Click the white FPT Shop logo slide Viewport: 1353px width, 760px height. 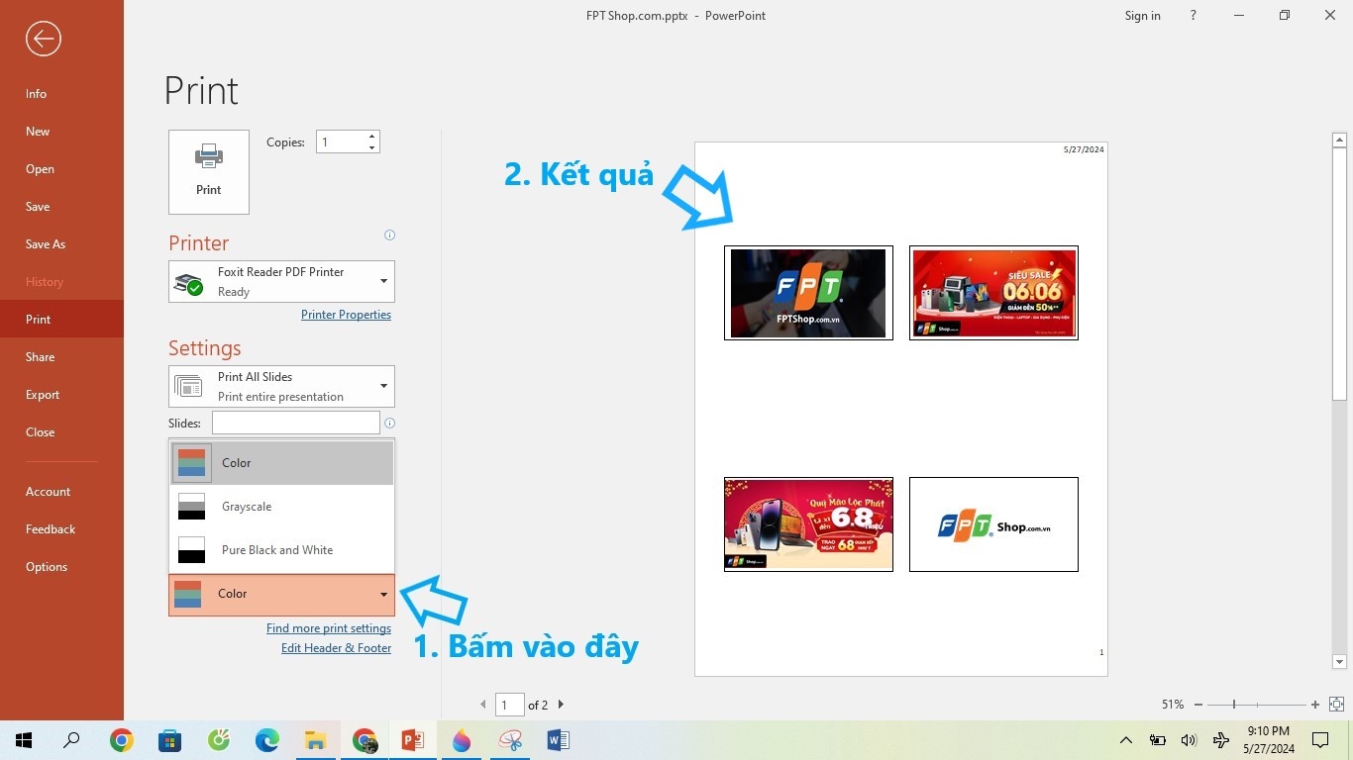click(x=993, y=524)
